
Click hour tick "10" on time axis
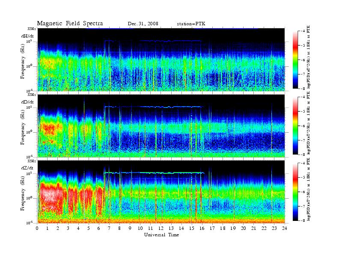point(140,229)
